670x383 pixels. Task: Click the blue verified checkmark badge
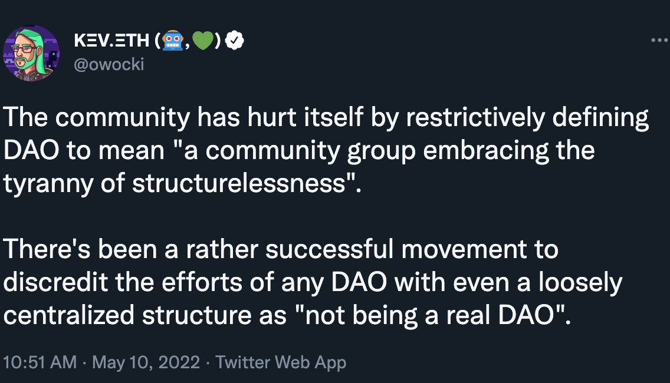235,41
